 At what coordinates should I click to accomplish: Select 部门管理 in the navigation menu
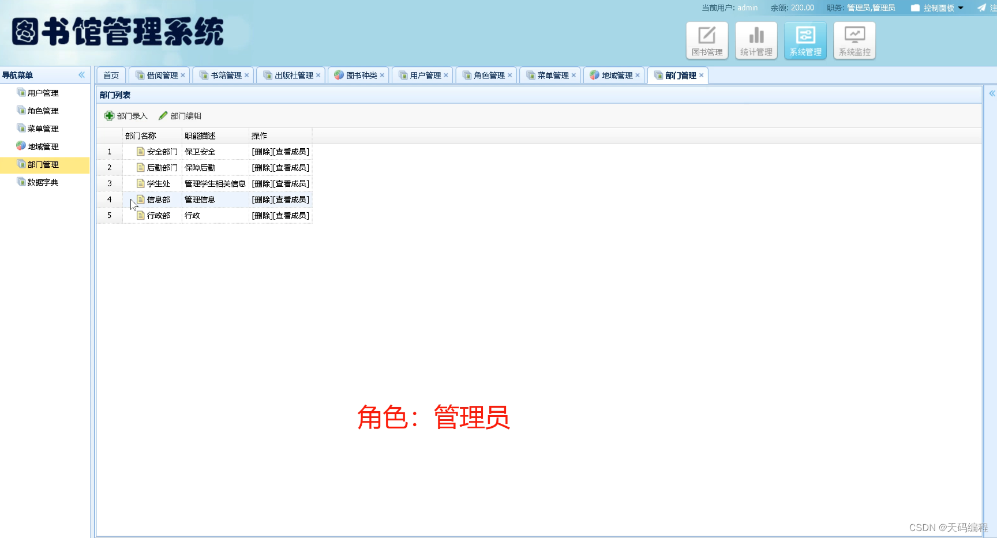click(x=44, y=164)
